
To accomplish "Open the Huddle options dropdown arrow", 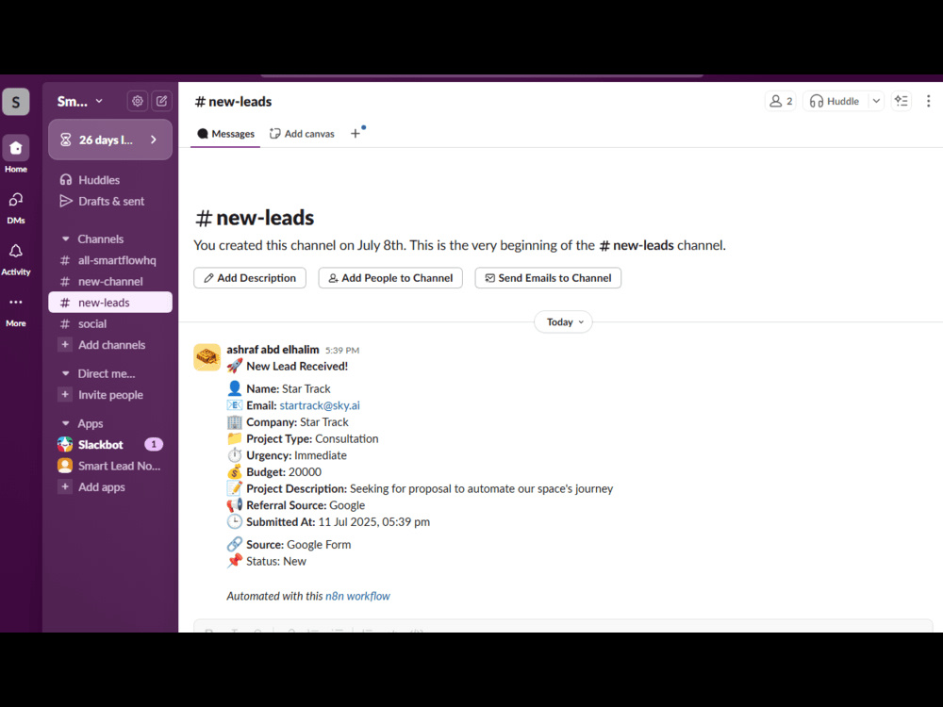I will [x=876, y=101].
